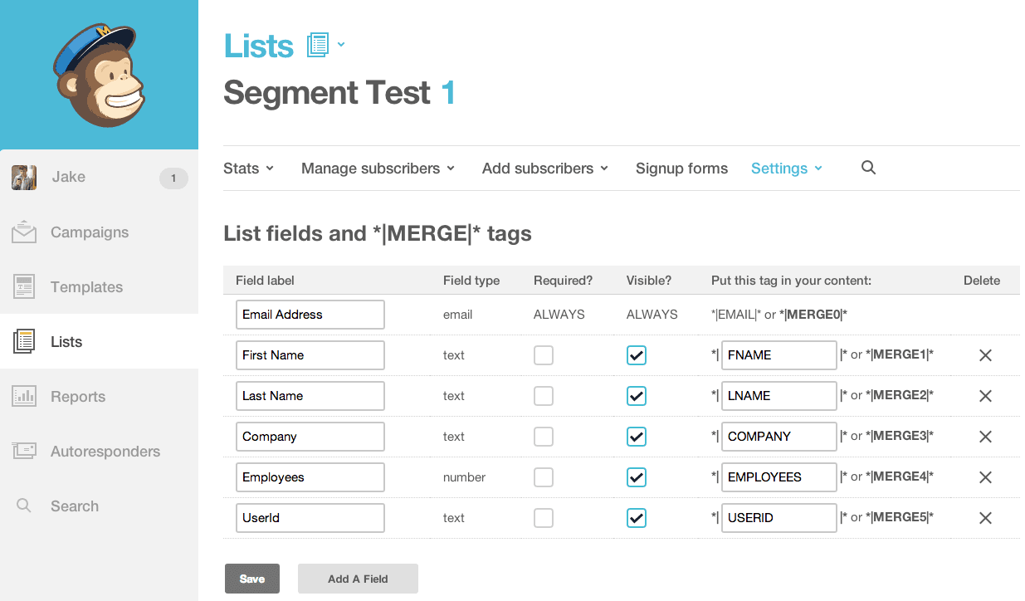Click the search magnifier in the navigation bar
The height and width of the screenshot is (601, 1025).
868,168
